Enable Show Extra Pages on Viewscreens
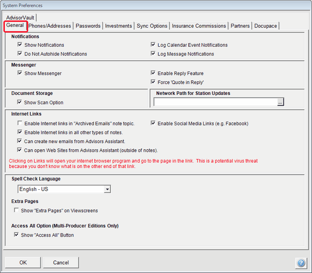The height and width of the screenshot is (273, 312). [17, 211]
